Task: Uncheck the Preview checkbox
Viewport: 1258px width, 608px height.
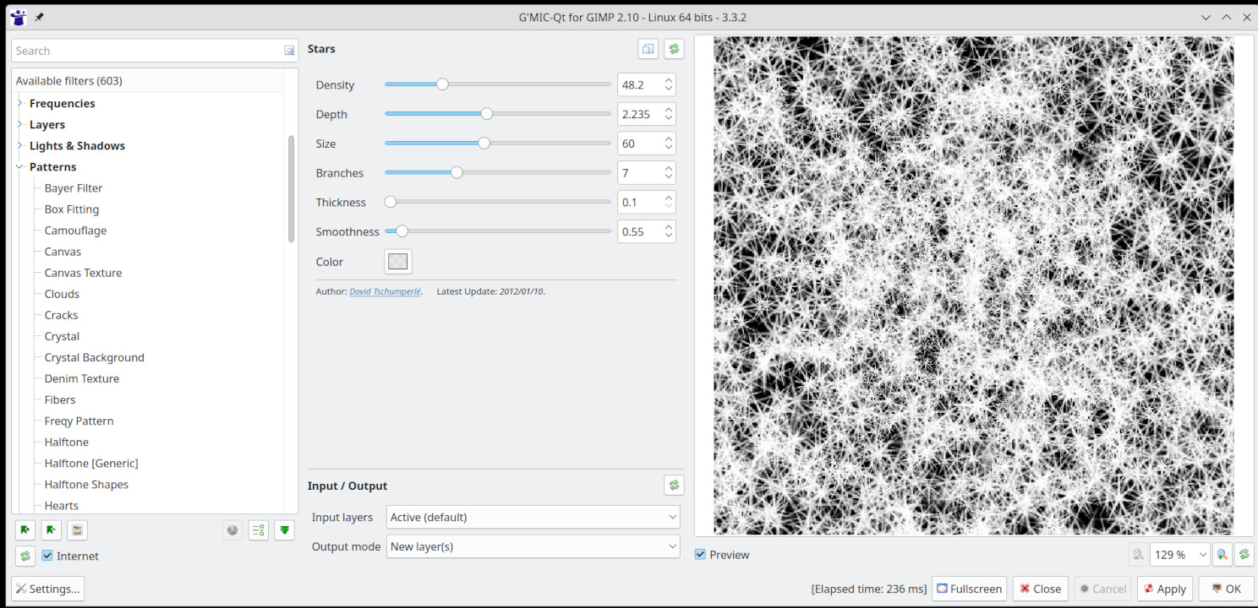Action: 701,555
